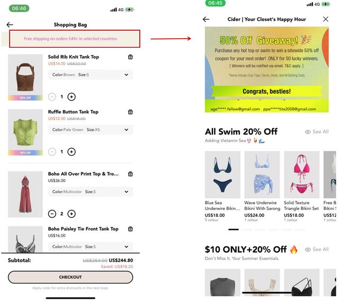This screenshot has width=339, height=300.
Task: Select Solid Texture Triangle Bikini Set image
Action: click(x=301, y=174)
